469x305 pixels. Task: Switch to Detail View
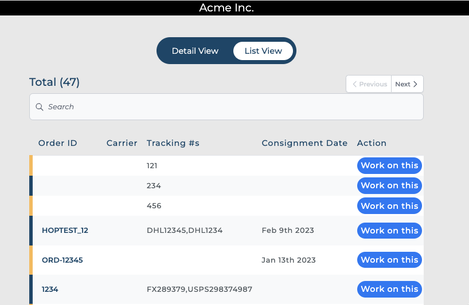(x=195, y=51)
